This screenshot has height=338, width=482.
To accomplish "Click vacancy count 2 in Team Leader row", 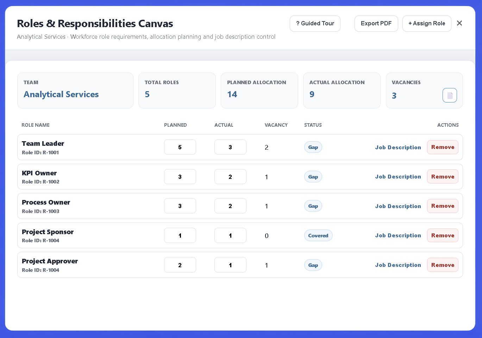I will point(267,148).
